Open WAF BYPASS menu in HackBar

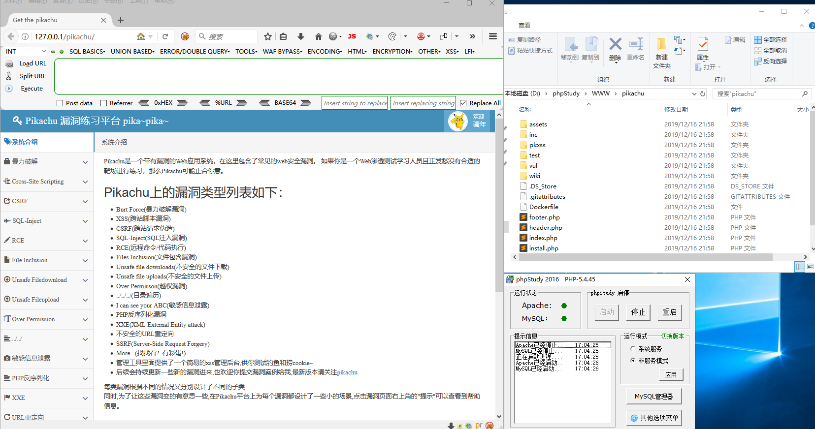tap(282, 51)
